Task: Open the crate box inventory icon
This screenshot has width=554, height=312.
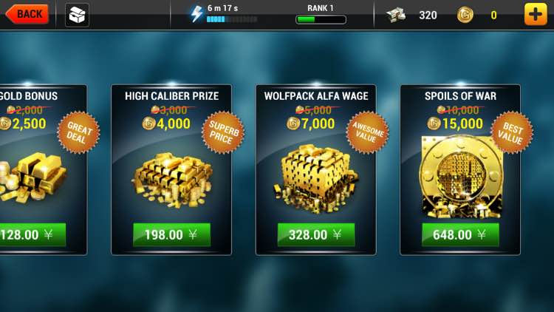Action: coord(77,15)
